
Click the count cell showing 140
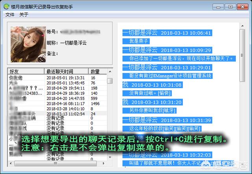(x=94, y=93)
